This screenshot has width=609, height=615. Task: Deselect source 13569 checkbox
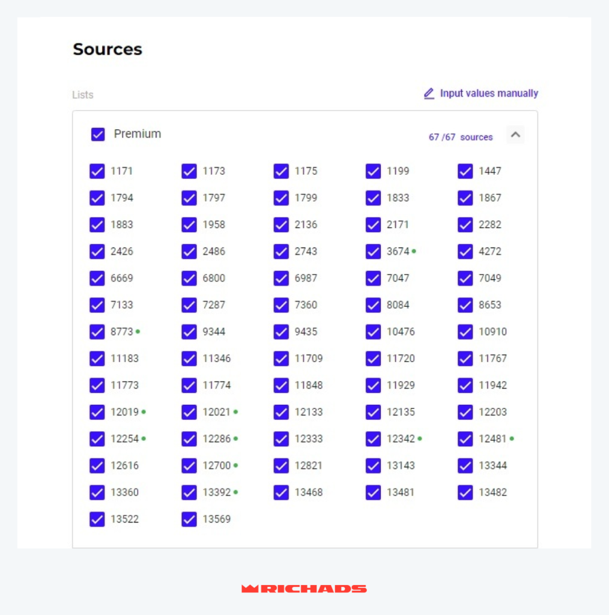[189, 519]
